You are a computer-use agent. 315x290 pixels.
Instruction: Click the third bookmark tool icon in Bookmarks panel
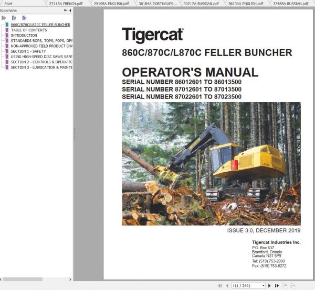point(24,18)
